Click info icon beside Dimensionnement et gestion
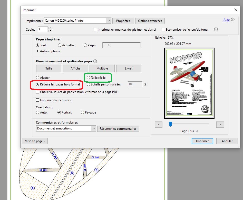The width and height of the screenshot is (243, 200). (95, 61)
